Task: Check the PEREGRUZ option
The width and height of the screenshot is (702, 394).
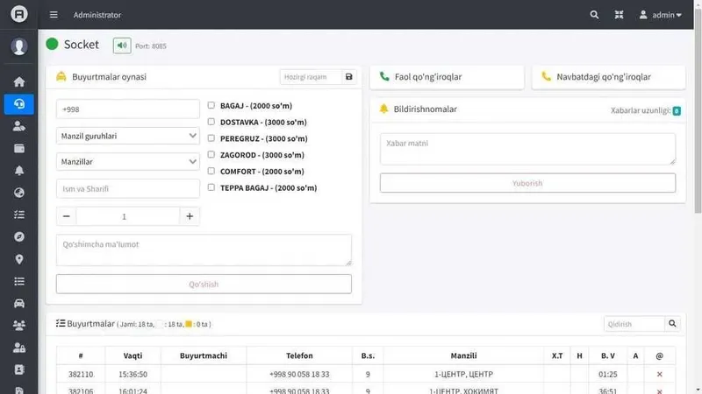Action: tap(211, 138)
